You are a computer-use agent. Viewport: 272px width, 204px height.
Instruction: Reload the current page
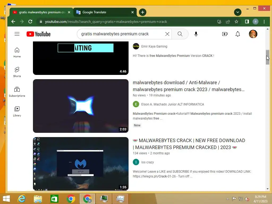point(30,22)
